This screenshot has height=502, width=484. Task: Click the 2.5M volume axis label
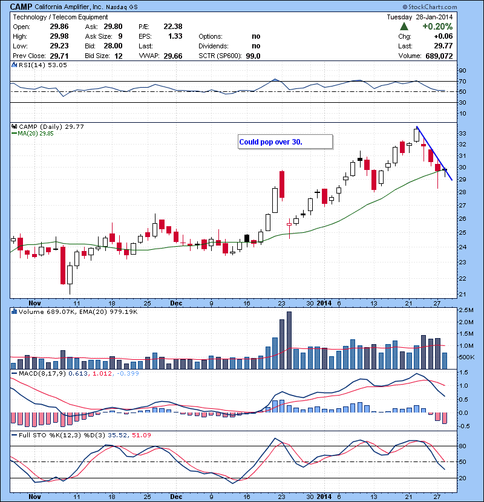tap(466, 310)
